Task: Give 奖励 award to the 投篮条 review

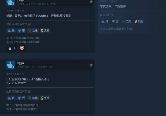Action: click(x=45, y=98)
